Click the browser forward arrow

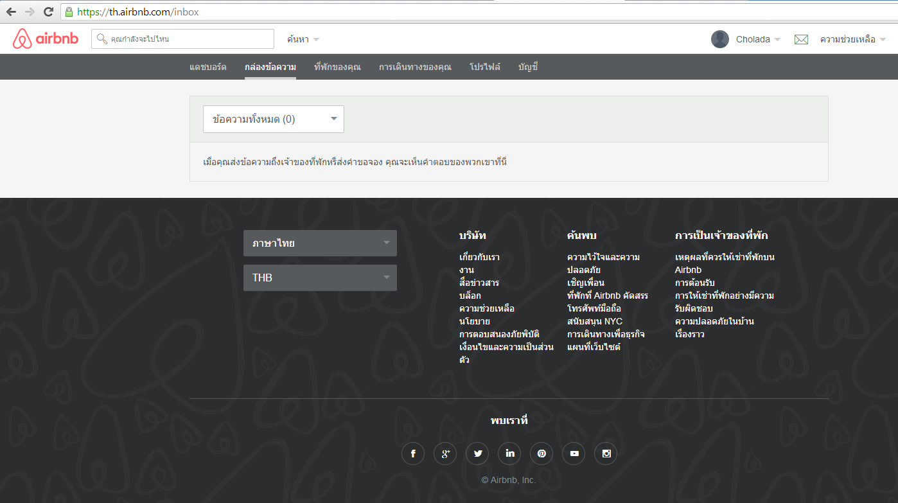point(30,12)
